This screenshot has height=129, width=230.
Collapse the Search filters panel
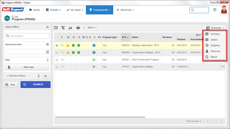[x=47, y=27]
